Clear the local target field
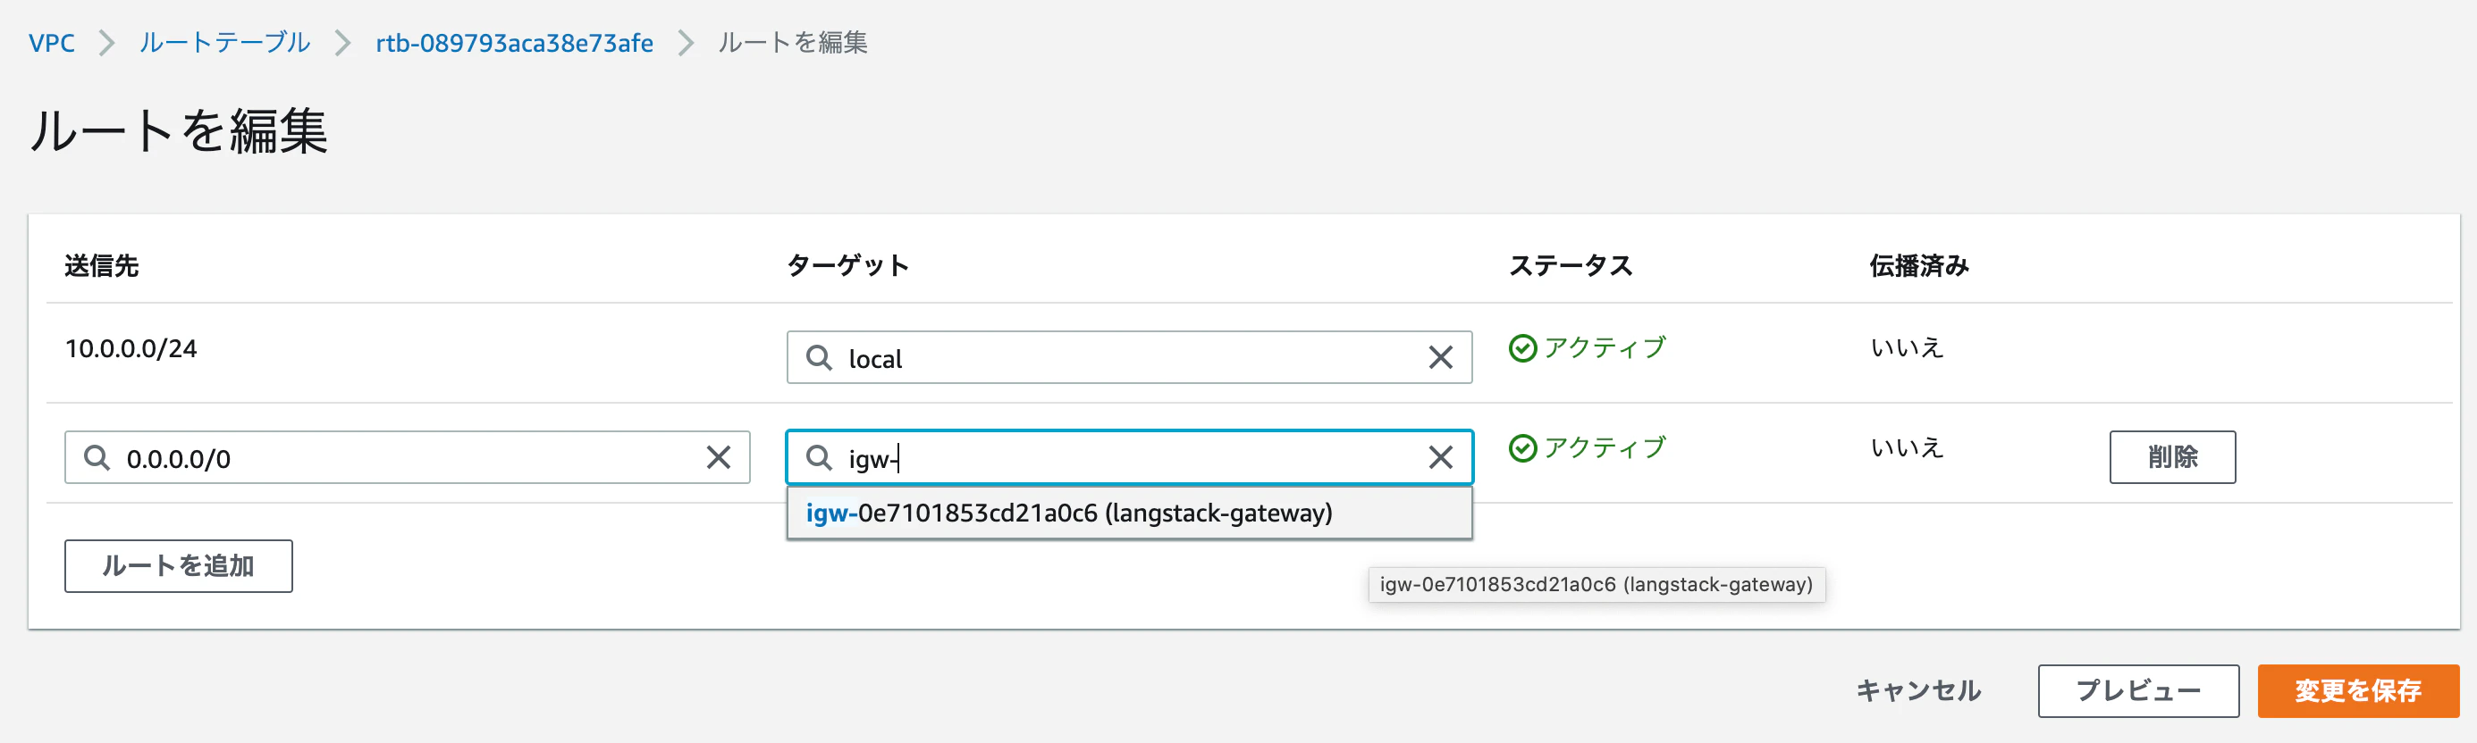The width and height of the screenshot is (2477, 743). coord(1439,357)
